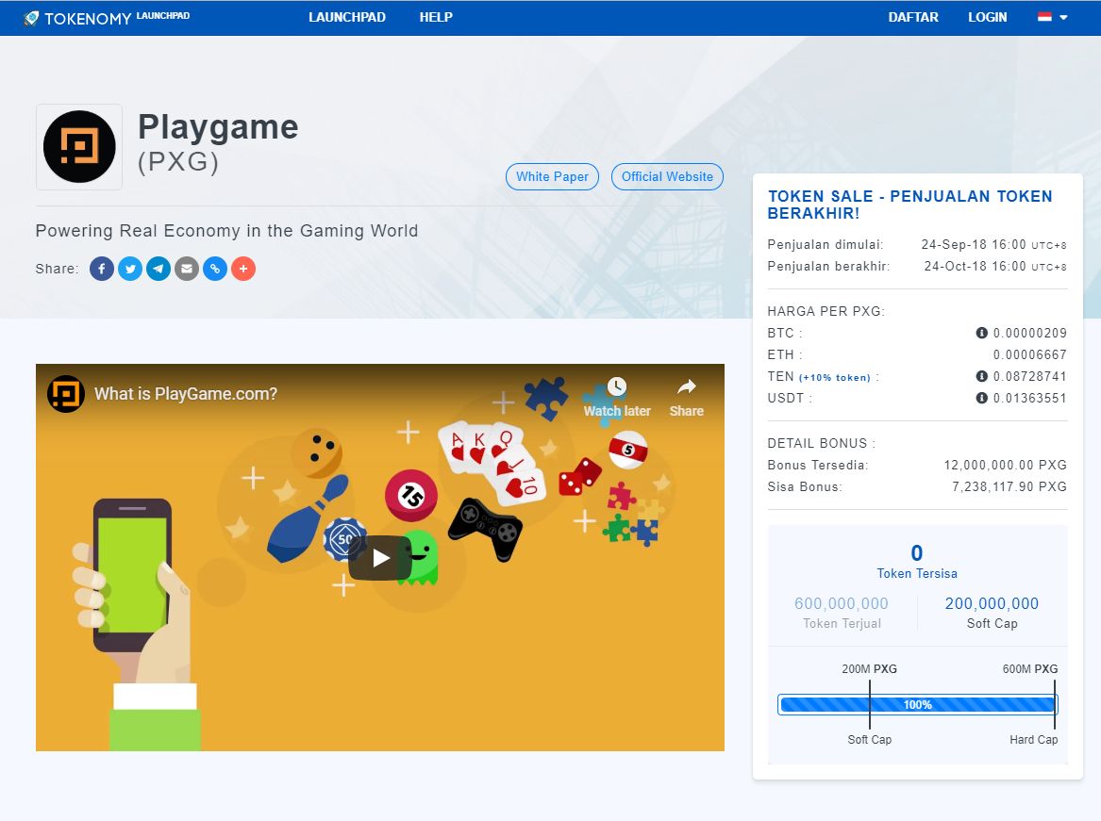This screenshot has height=821, width=1101.
Task: Open the Telegram share icon
Action: 158,269
